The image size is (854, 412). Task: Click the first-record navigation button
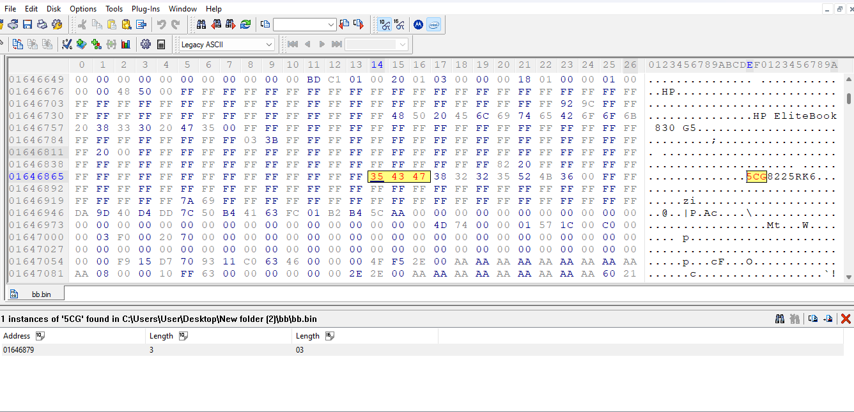pyautogui.click(x=293, y=44)
